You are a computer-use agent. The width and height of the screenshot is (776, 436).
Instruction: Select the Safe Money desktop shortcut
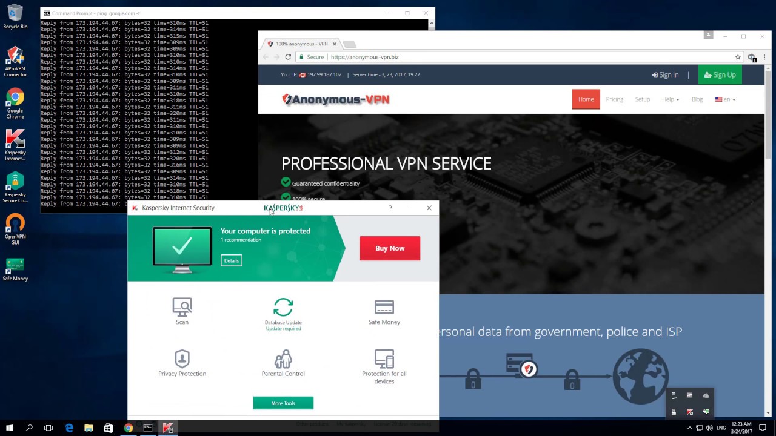(15, 270)
